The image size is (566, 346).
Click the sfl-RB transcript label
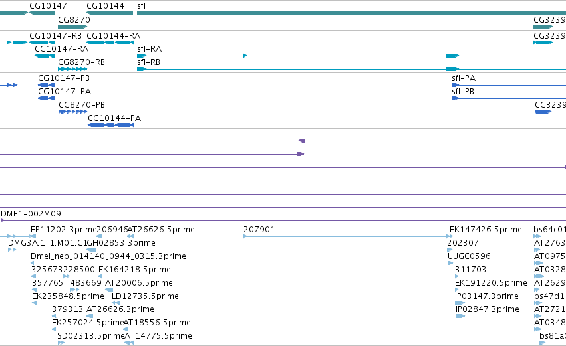pos(149,62)
